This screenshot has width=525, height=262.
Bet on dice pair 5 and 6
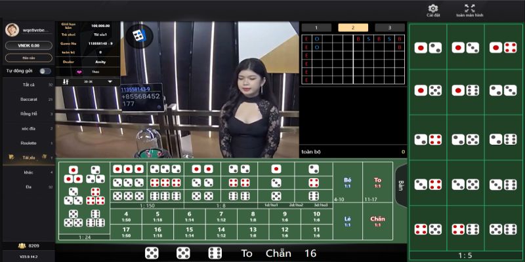point(503,229)
